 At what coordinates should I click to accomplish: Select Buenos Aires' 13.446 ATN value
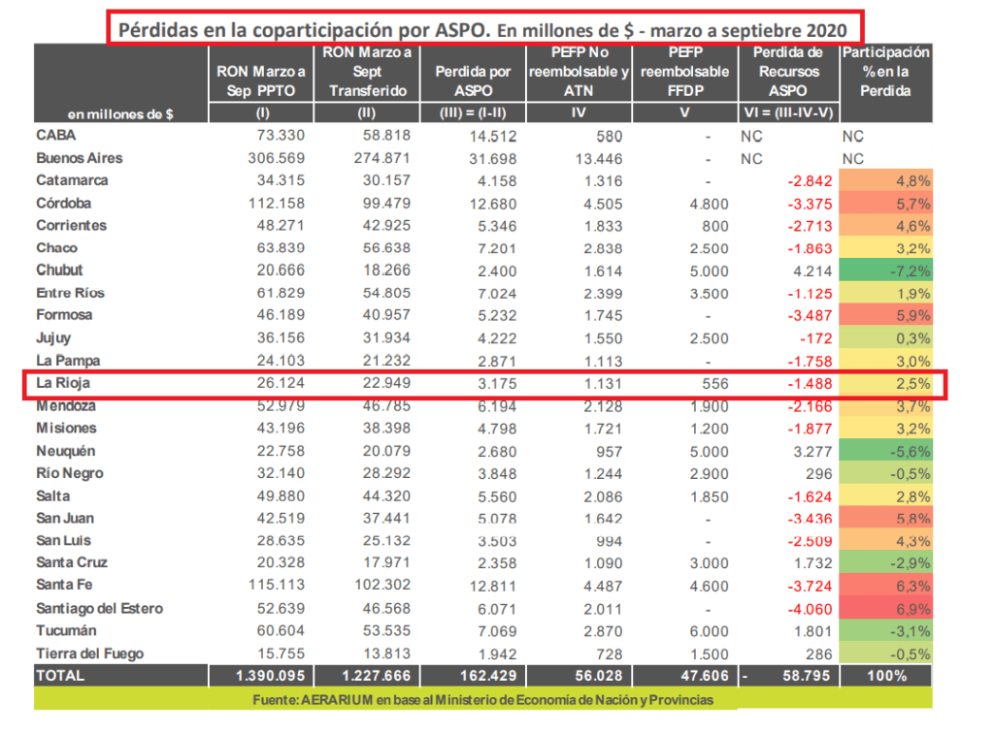599,159
